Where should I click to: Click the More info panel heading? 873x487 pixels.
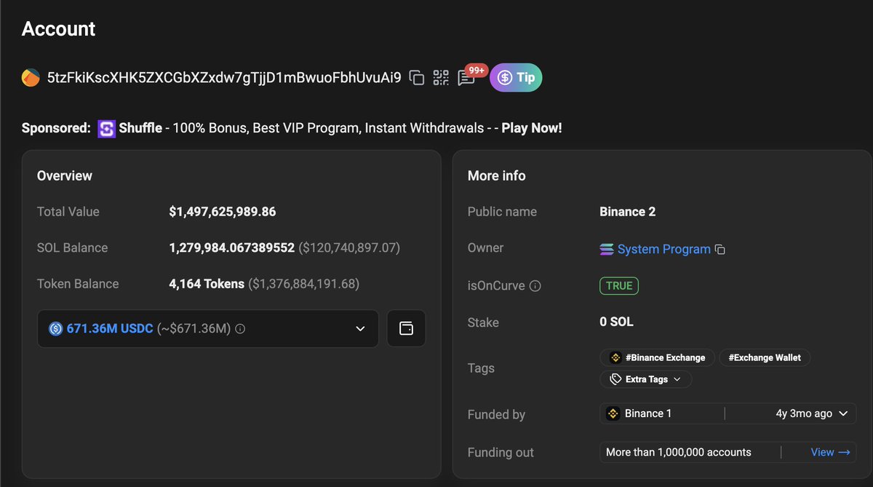tap(497, 175)
